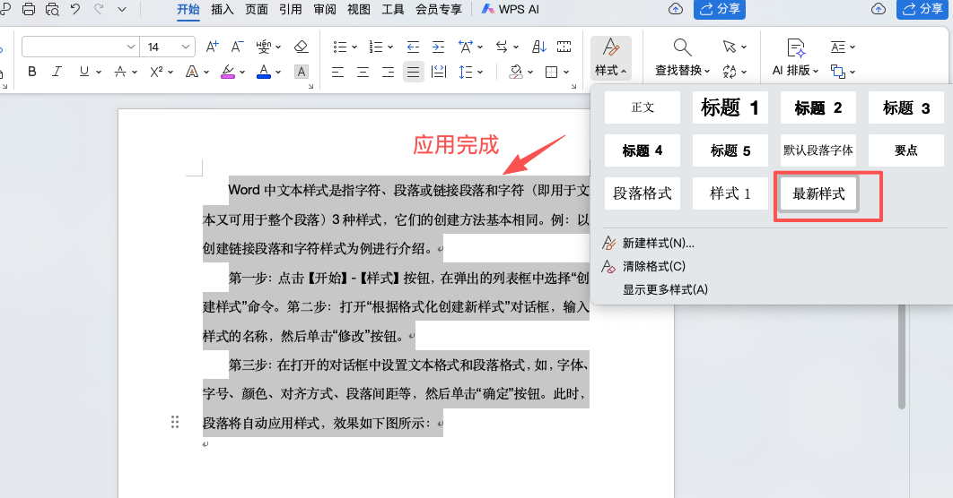This screenshot has width=953, height=498.
Task: Apply the 标题 1 style
Action: point(730,107)
